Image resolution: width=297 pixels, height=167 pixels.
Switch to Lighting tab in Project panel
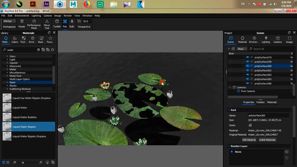266,40
